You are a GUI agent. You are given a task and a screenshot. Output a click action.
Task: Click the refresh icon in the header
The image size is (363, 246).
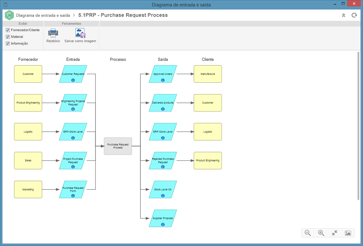pyautogui.click(x=354, y=15)
